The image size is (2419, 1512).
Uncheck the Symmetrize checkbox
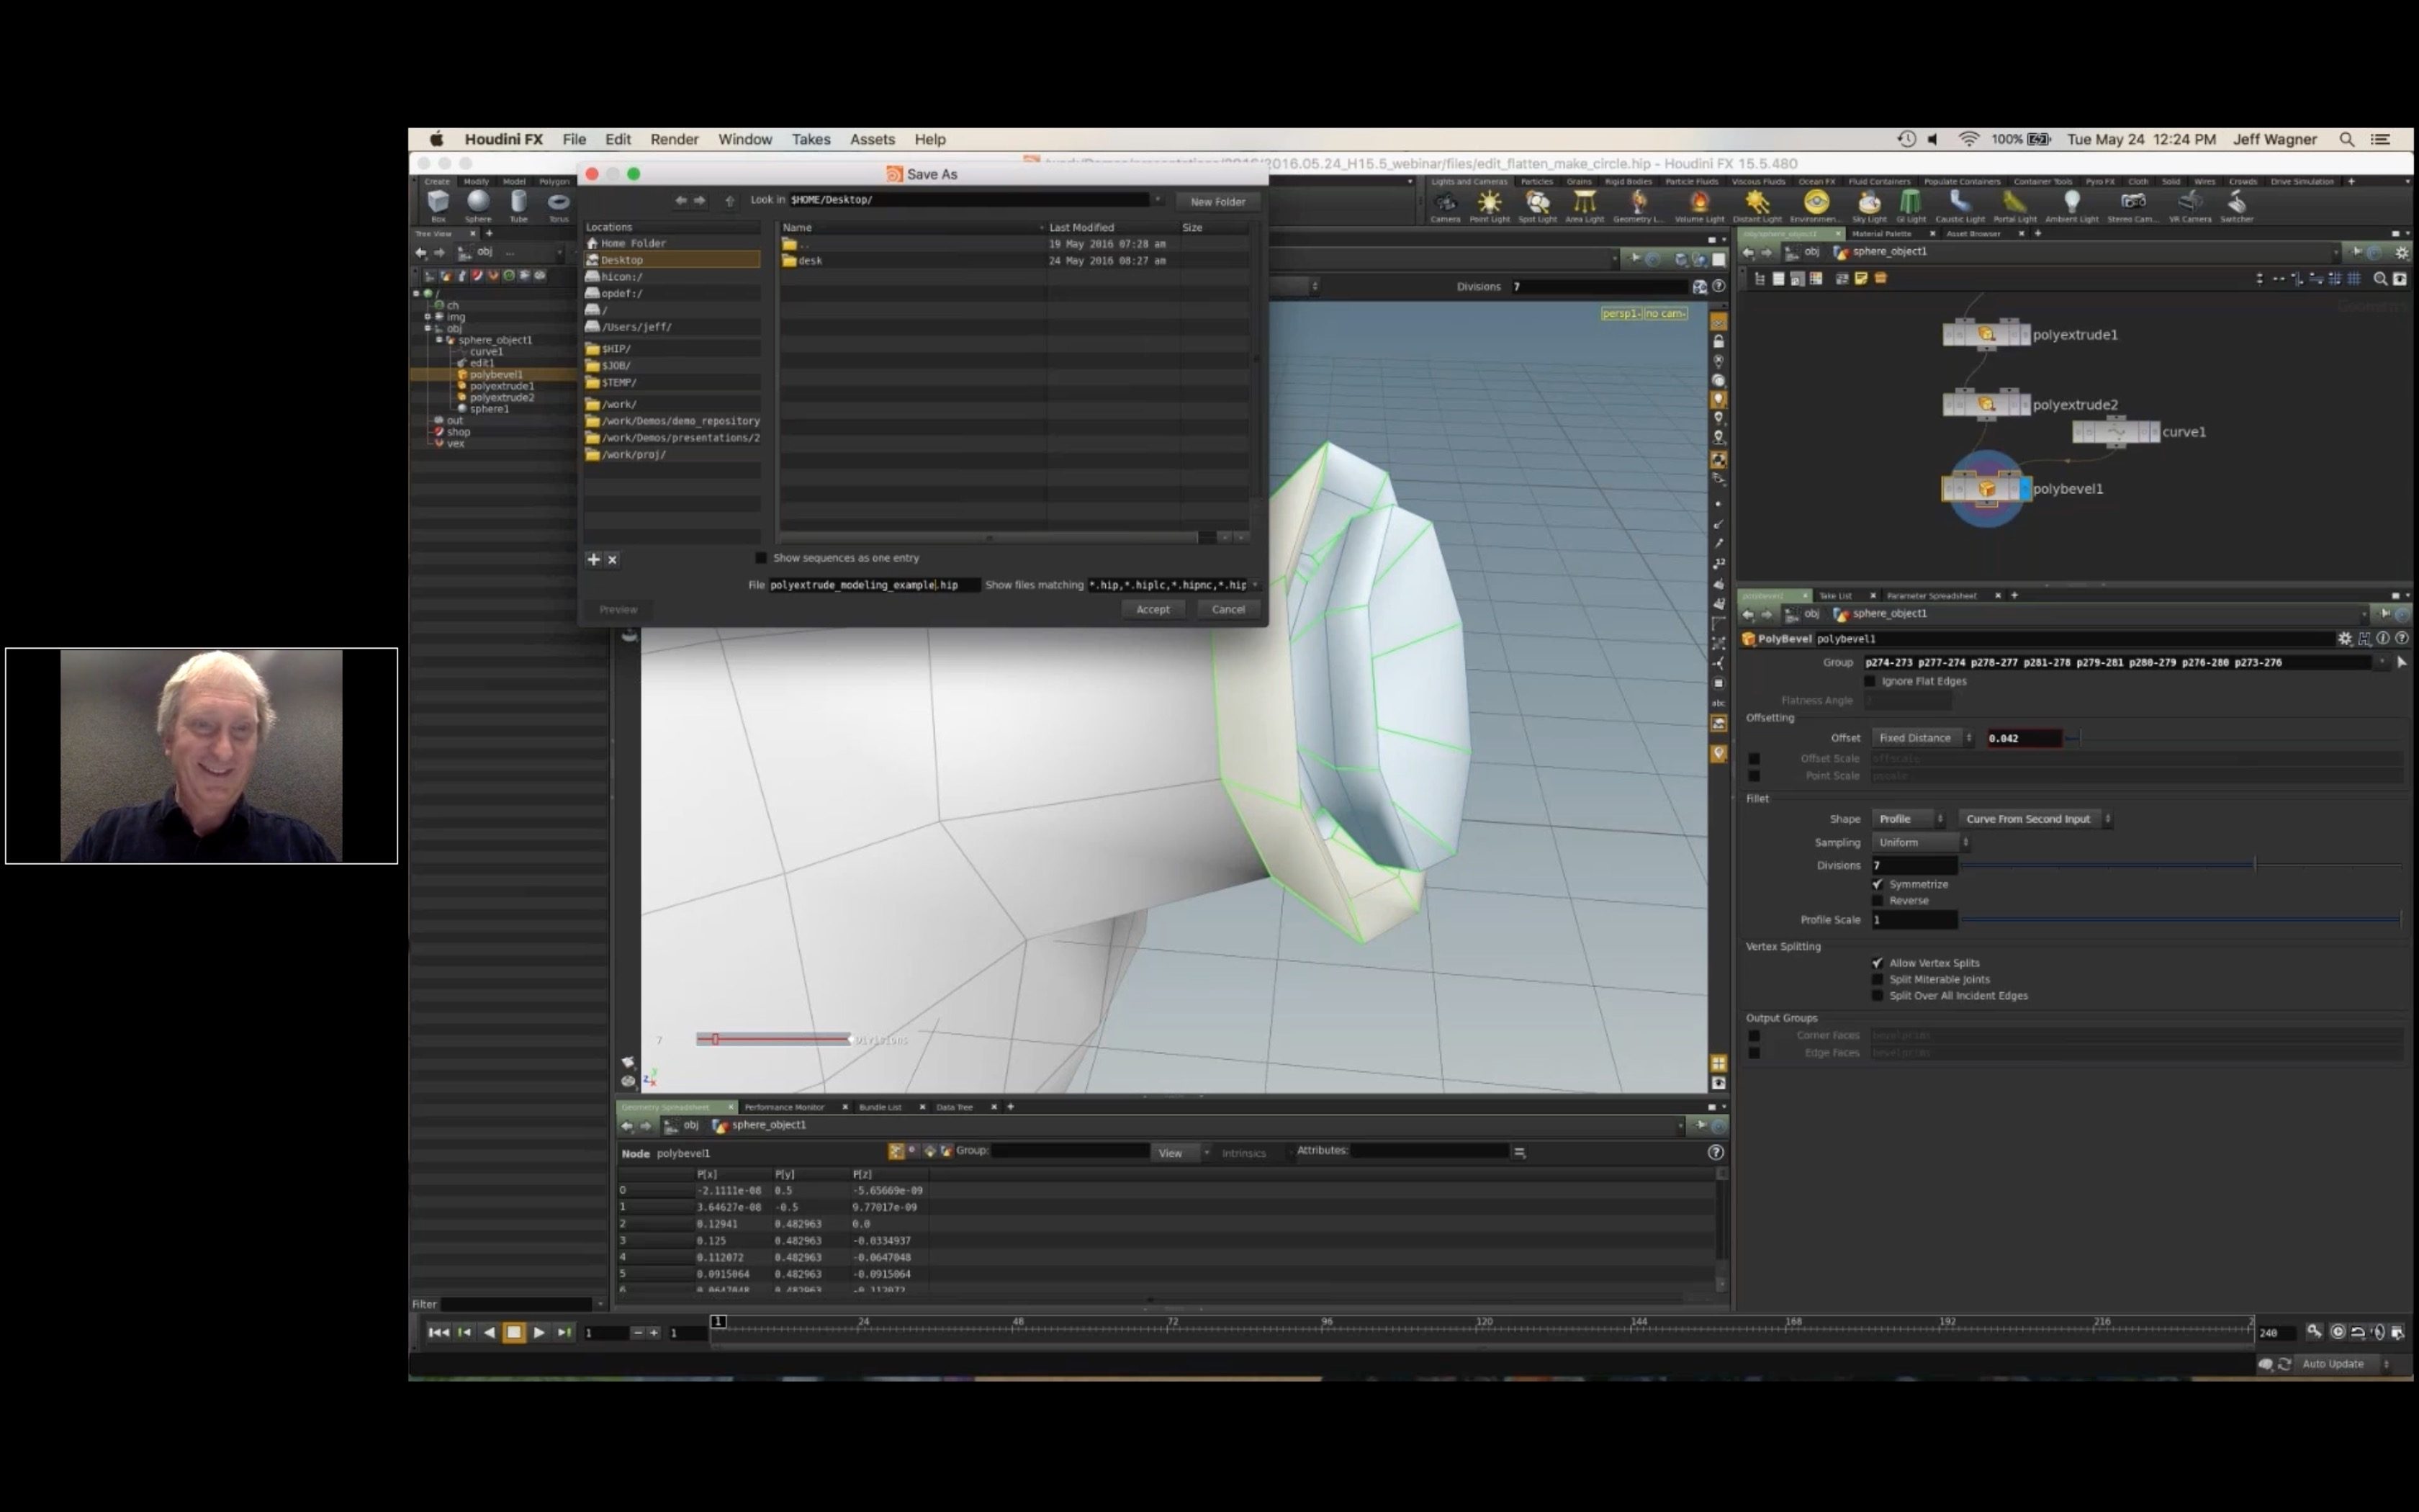tap(1877, 884)
